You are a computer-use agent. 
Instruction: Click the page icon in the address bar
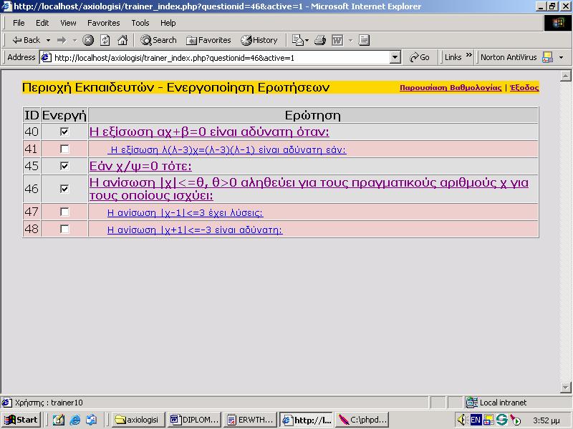point(46,57)
